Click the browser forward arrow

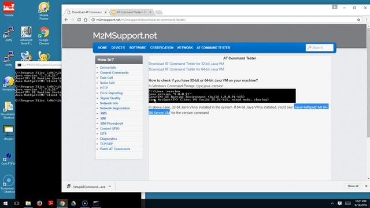pyautogui.click(x=73, y=20)
